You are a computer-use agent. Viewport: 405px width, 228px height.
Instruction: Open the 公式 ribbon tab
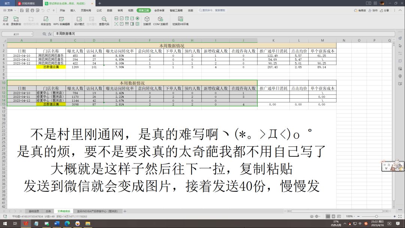click(x=99, y=10)
